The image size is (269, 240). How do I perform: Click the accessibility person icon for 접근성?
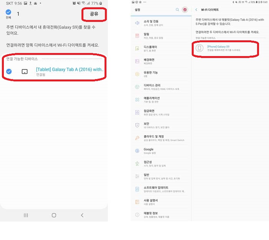(x=137, y=164)
